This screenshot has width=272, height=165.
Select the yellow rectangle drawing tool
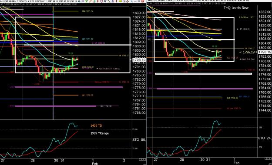click(120, 1)
